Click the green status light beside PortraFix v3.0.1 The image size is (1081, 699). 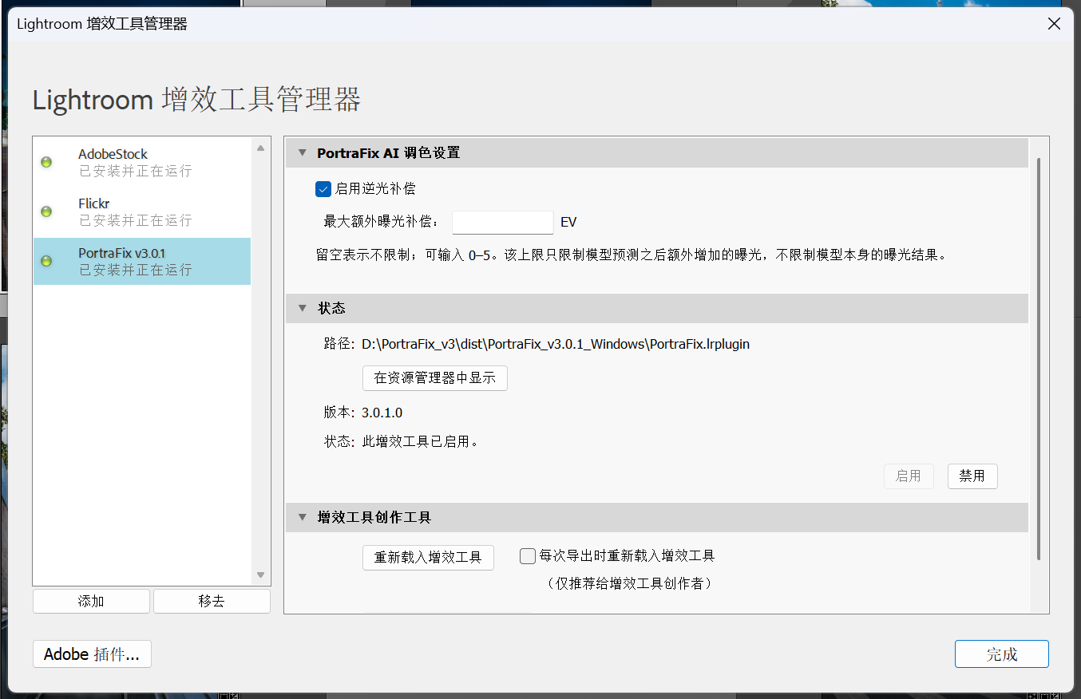coord(46,261)
